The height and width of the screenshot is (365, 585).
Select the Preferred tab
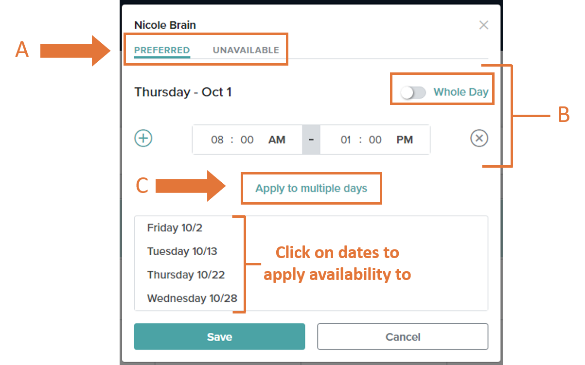(162, 50)
